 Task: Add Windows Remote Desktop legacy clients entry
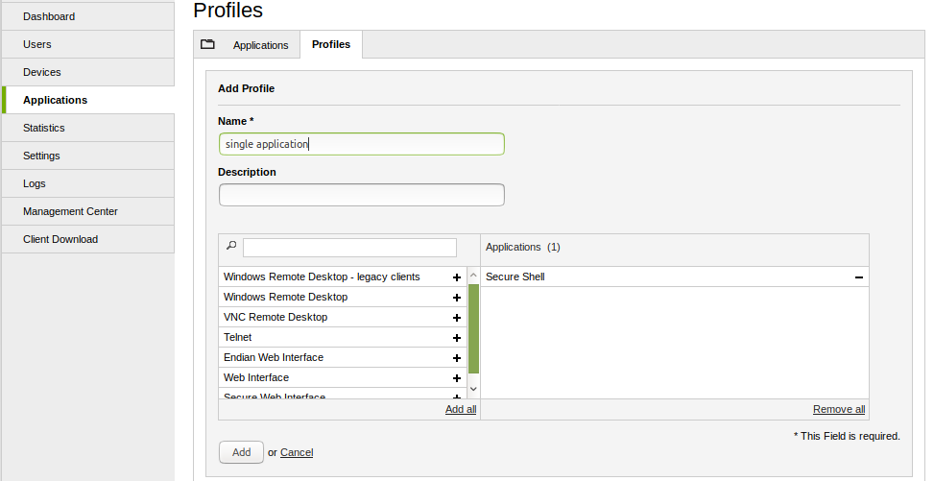tap(457, 277)
